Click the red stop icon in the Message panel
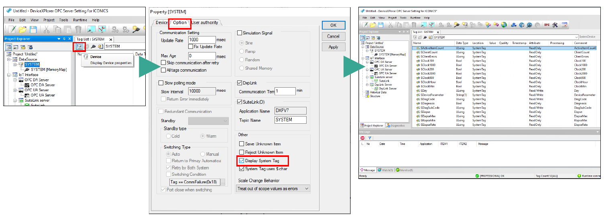 tap(363, 138)
